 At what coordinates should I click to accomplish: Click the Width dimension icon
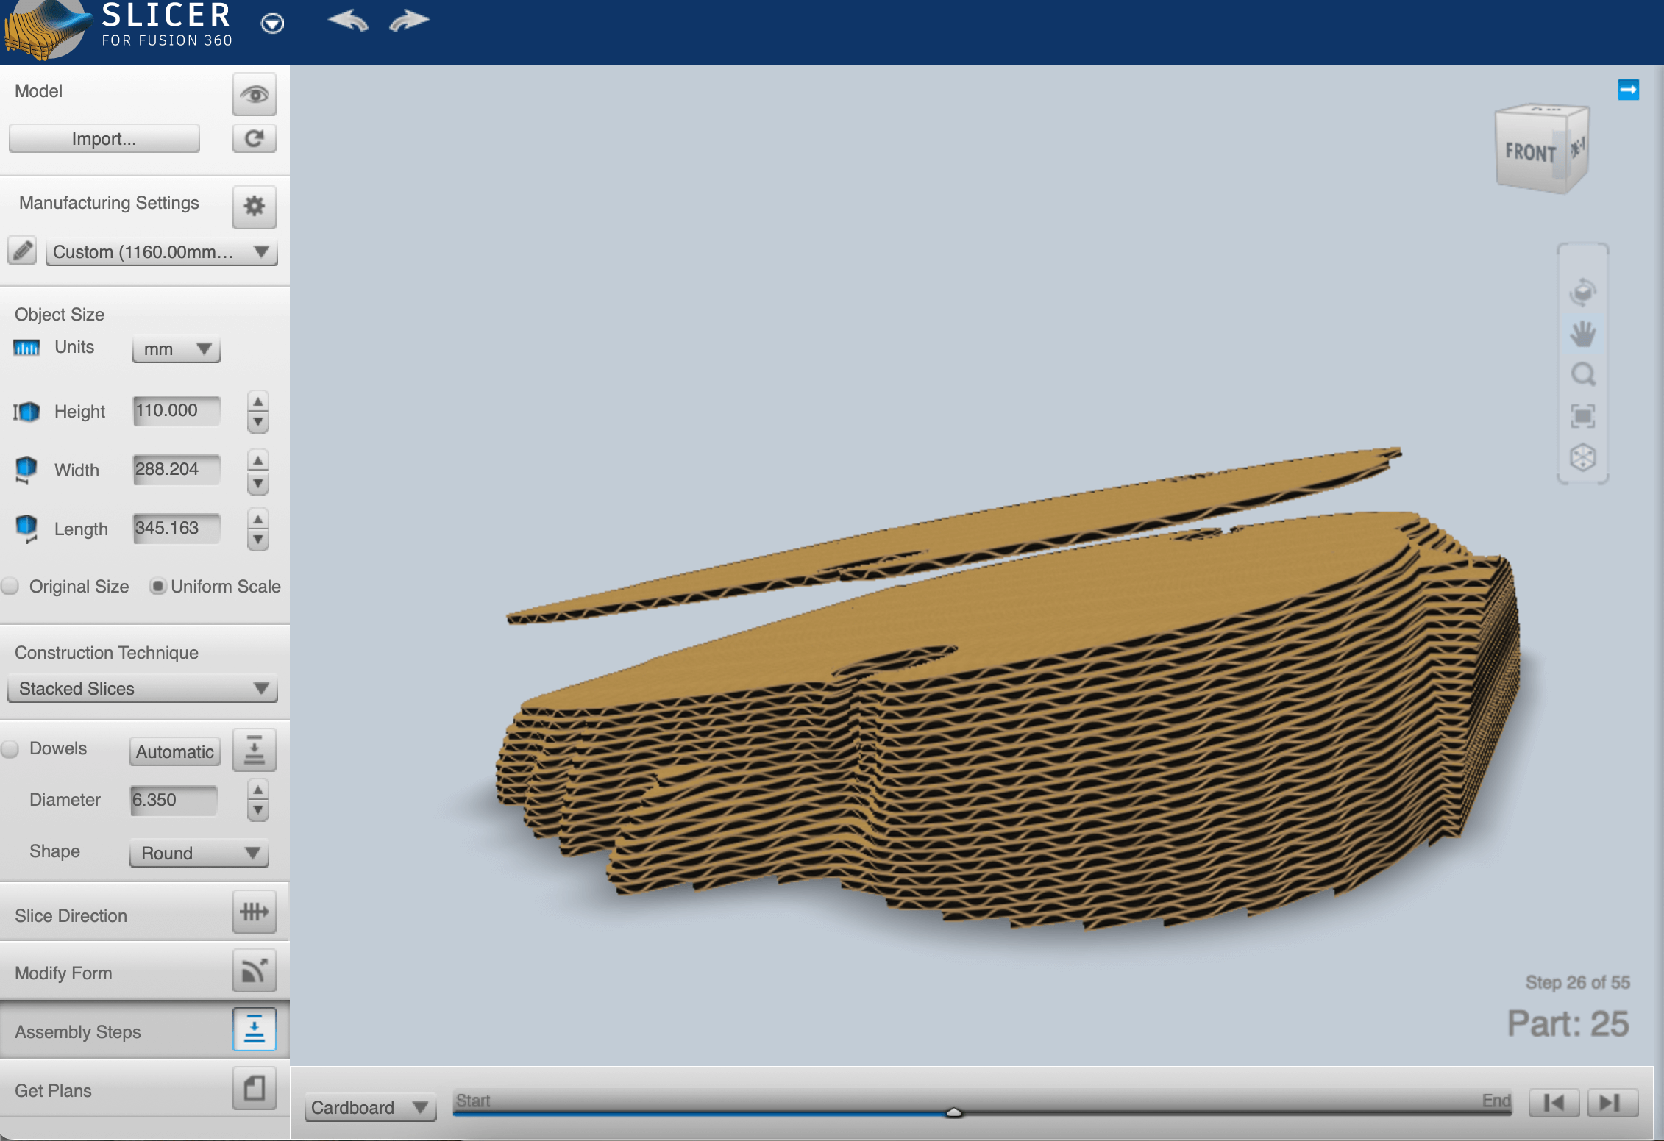coord(26,470)
